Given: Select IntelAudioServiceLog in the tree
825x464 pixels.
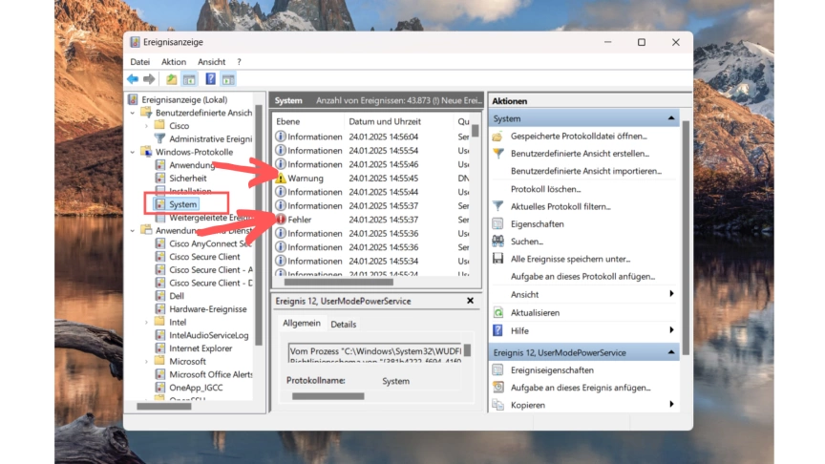Looking at the screenshot, I should (x=208, y=335).
